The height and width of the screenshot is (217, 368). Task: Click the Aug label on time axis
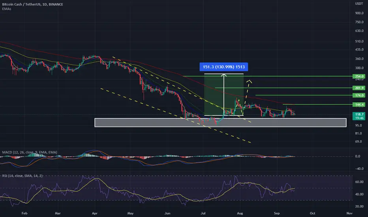(240, 213)
